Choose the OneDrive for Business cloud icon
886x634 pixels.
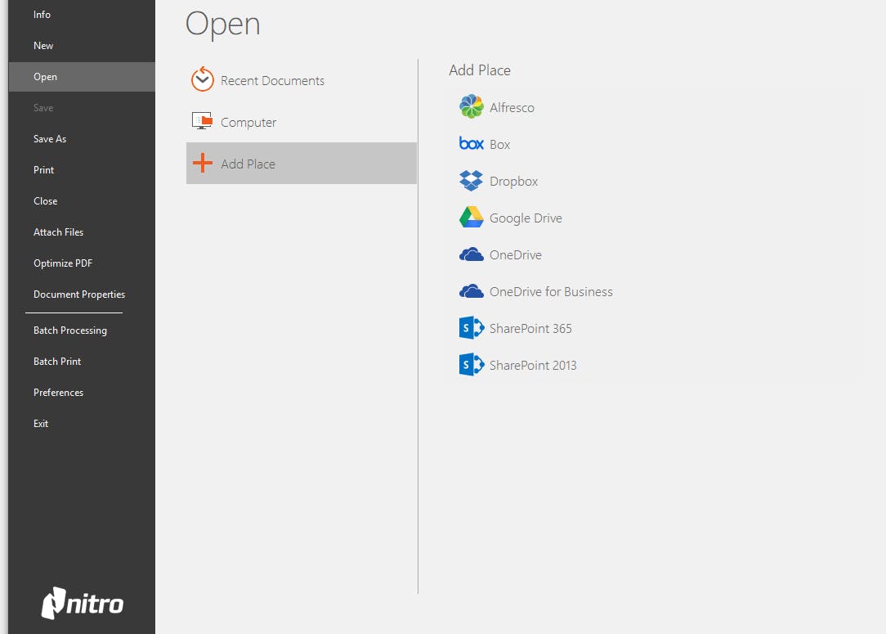pyautogui.click(x=472, y=291)
